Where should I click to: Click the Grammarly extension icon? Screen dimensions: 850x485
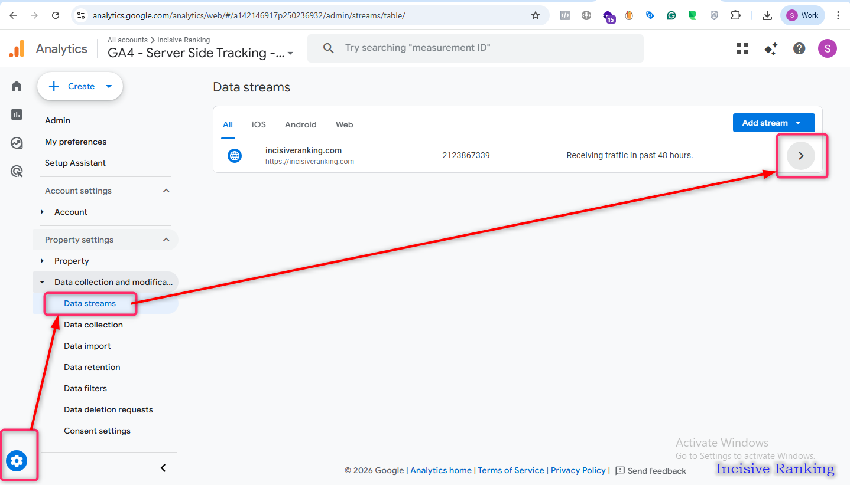[671, 15]
